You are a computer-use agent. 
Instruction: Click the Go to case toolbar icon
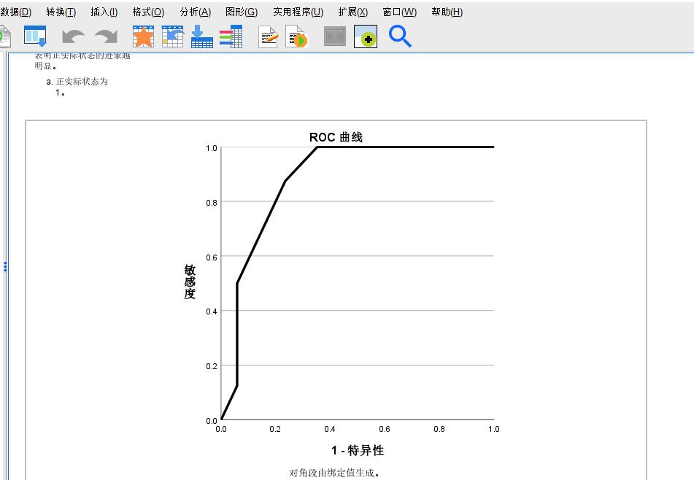click(x=172, y=36)
